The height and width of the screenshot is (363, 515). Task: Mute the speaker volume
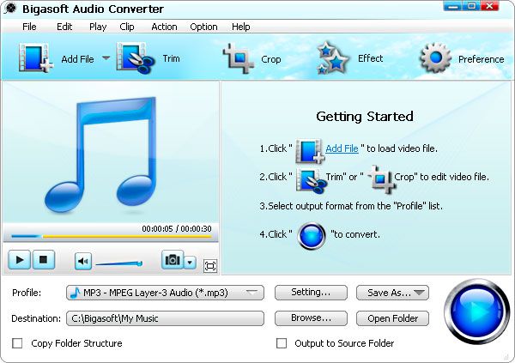tap(83, 261)
